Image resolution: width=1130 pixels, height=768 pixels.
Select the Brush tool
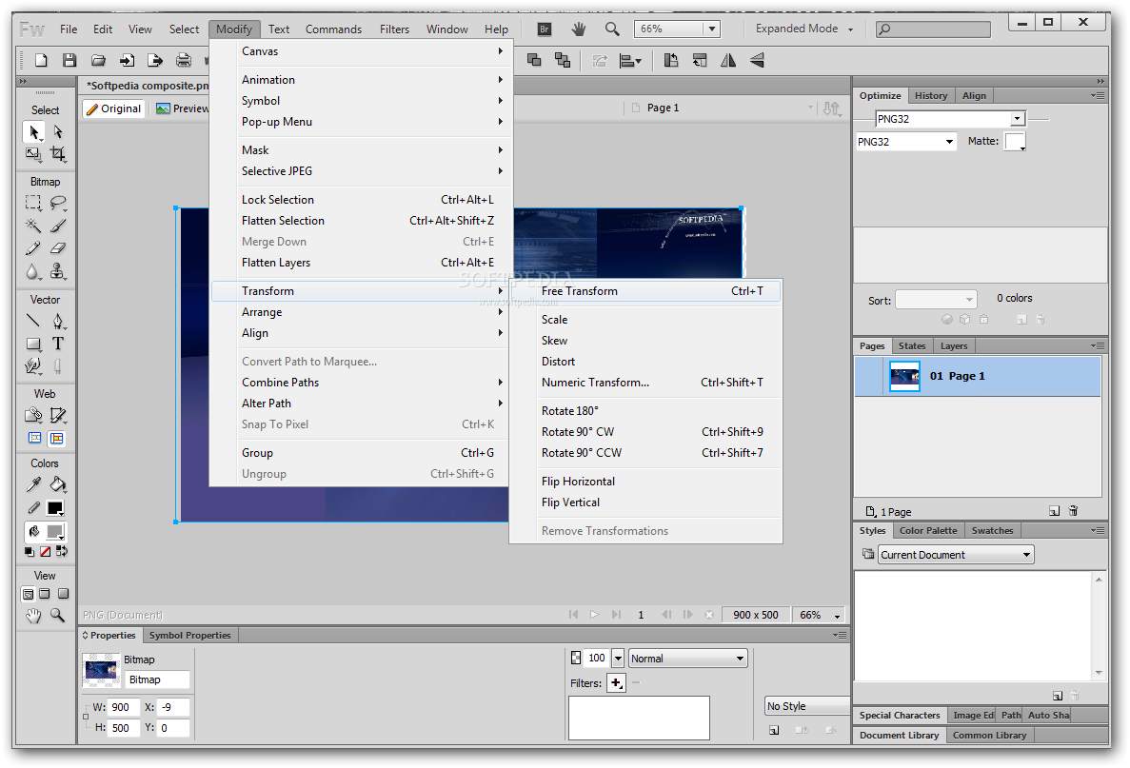pyautogui.click(x=58, y=226)
